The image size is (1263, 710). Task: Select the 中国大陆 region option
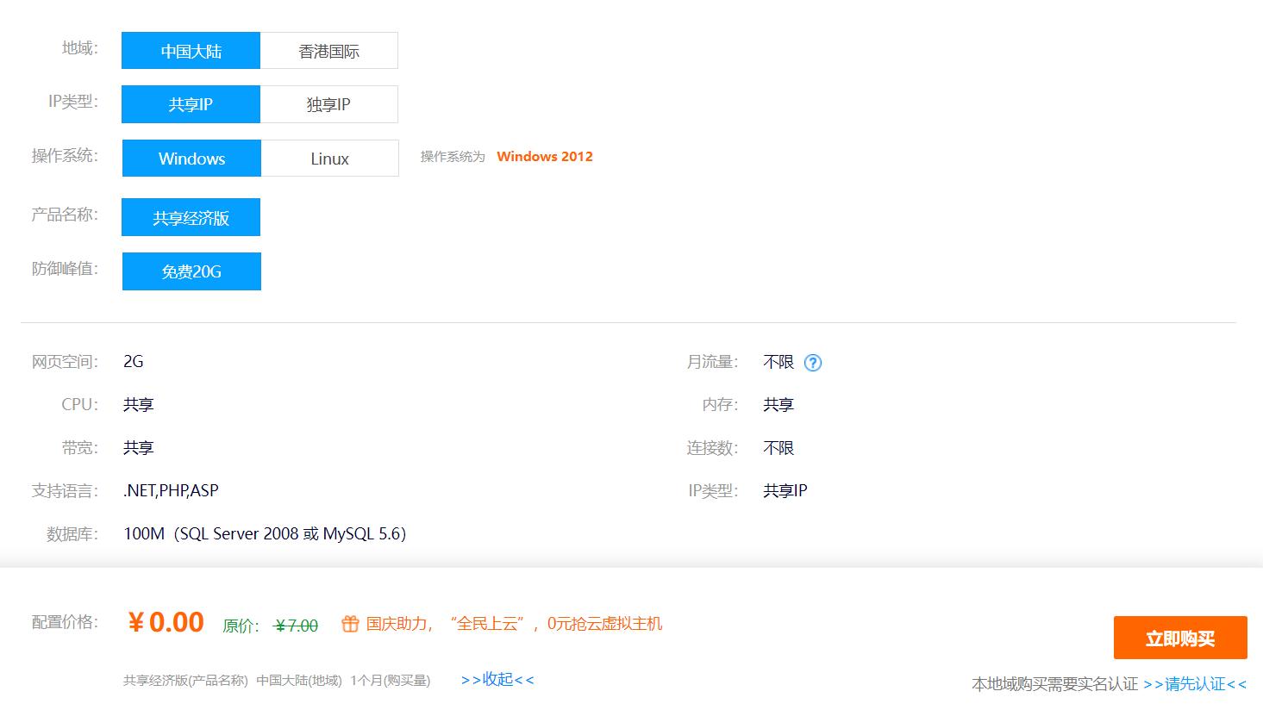(191, 51)
